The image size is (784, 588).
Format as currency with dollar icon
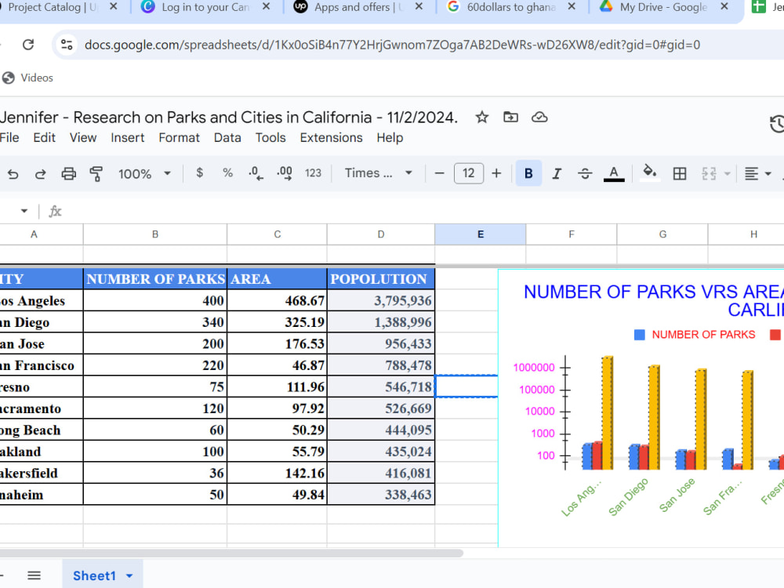[199, 173]
